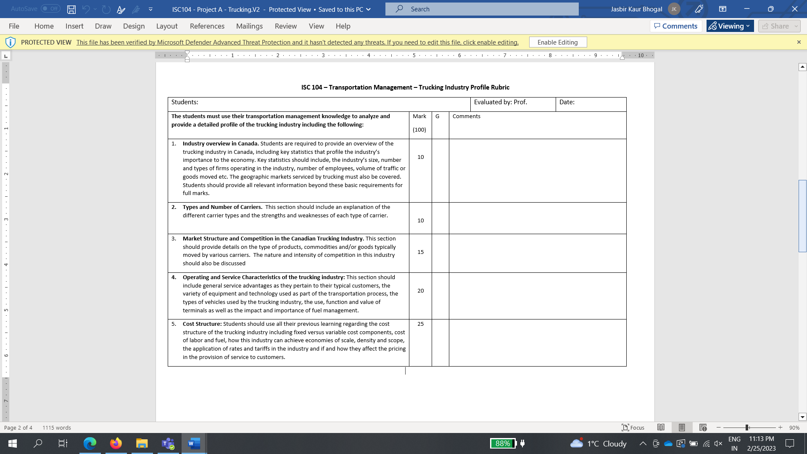This screenshot has height=454, width=807.
Task: Click the Redo icon in quick access toolbar
Action: [106, 9]
